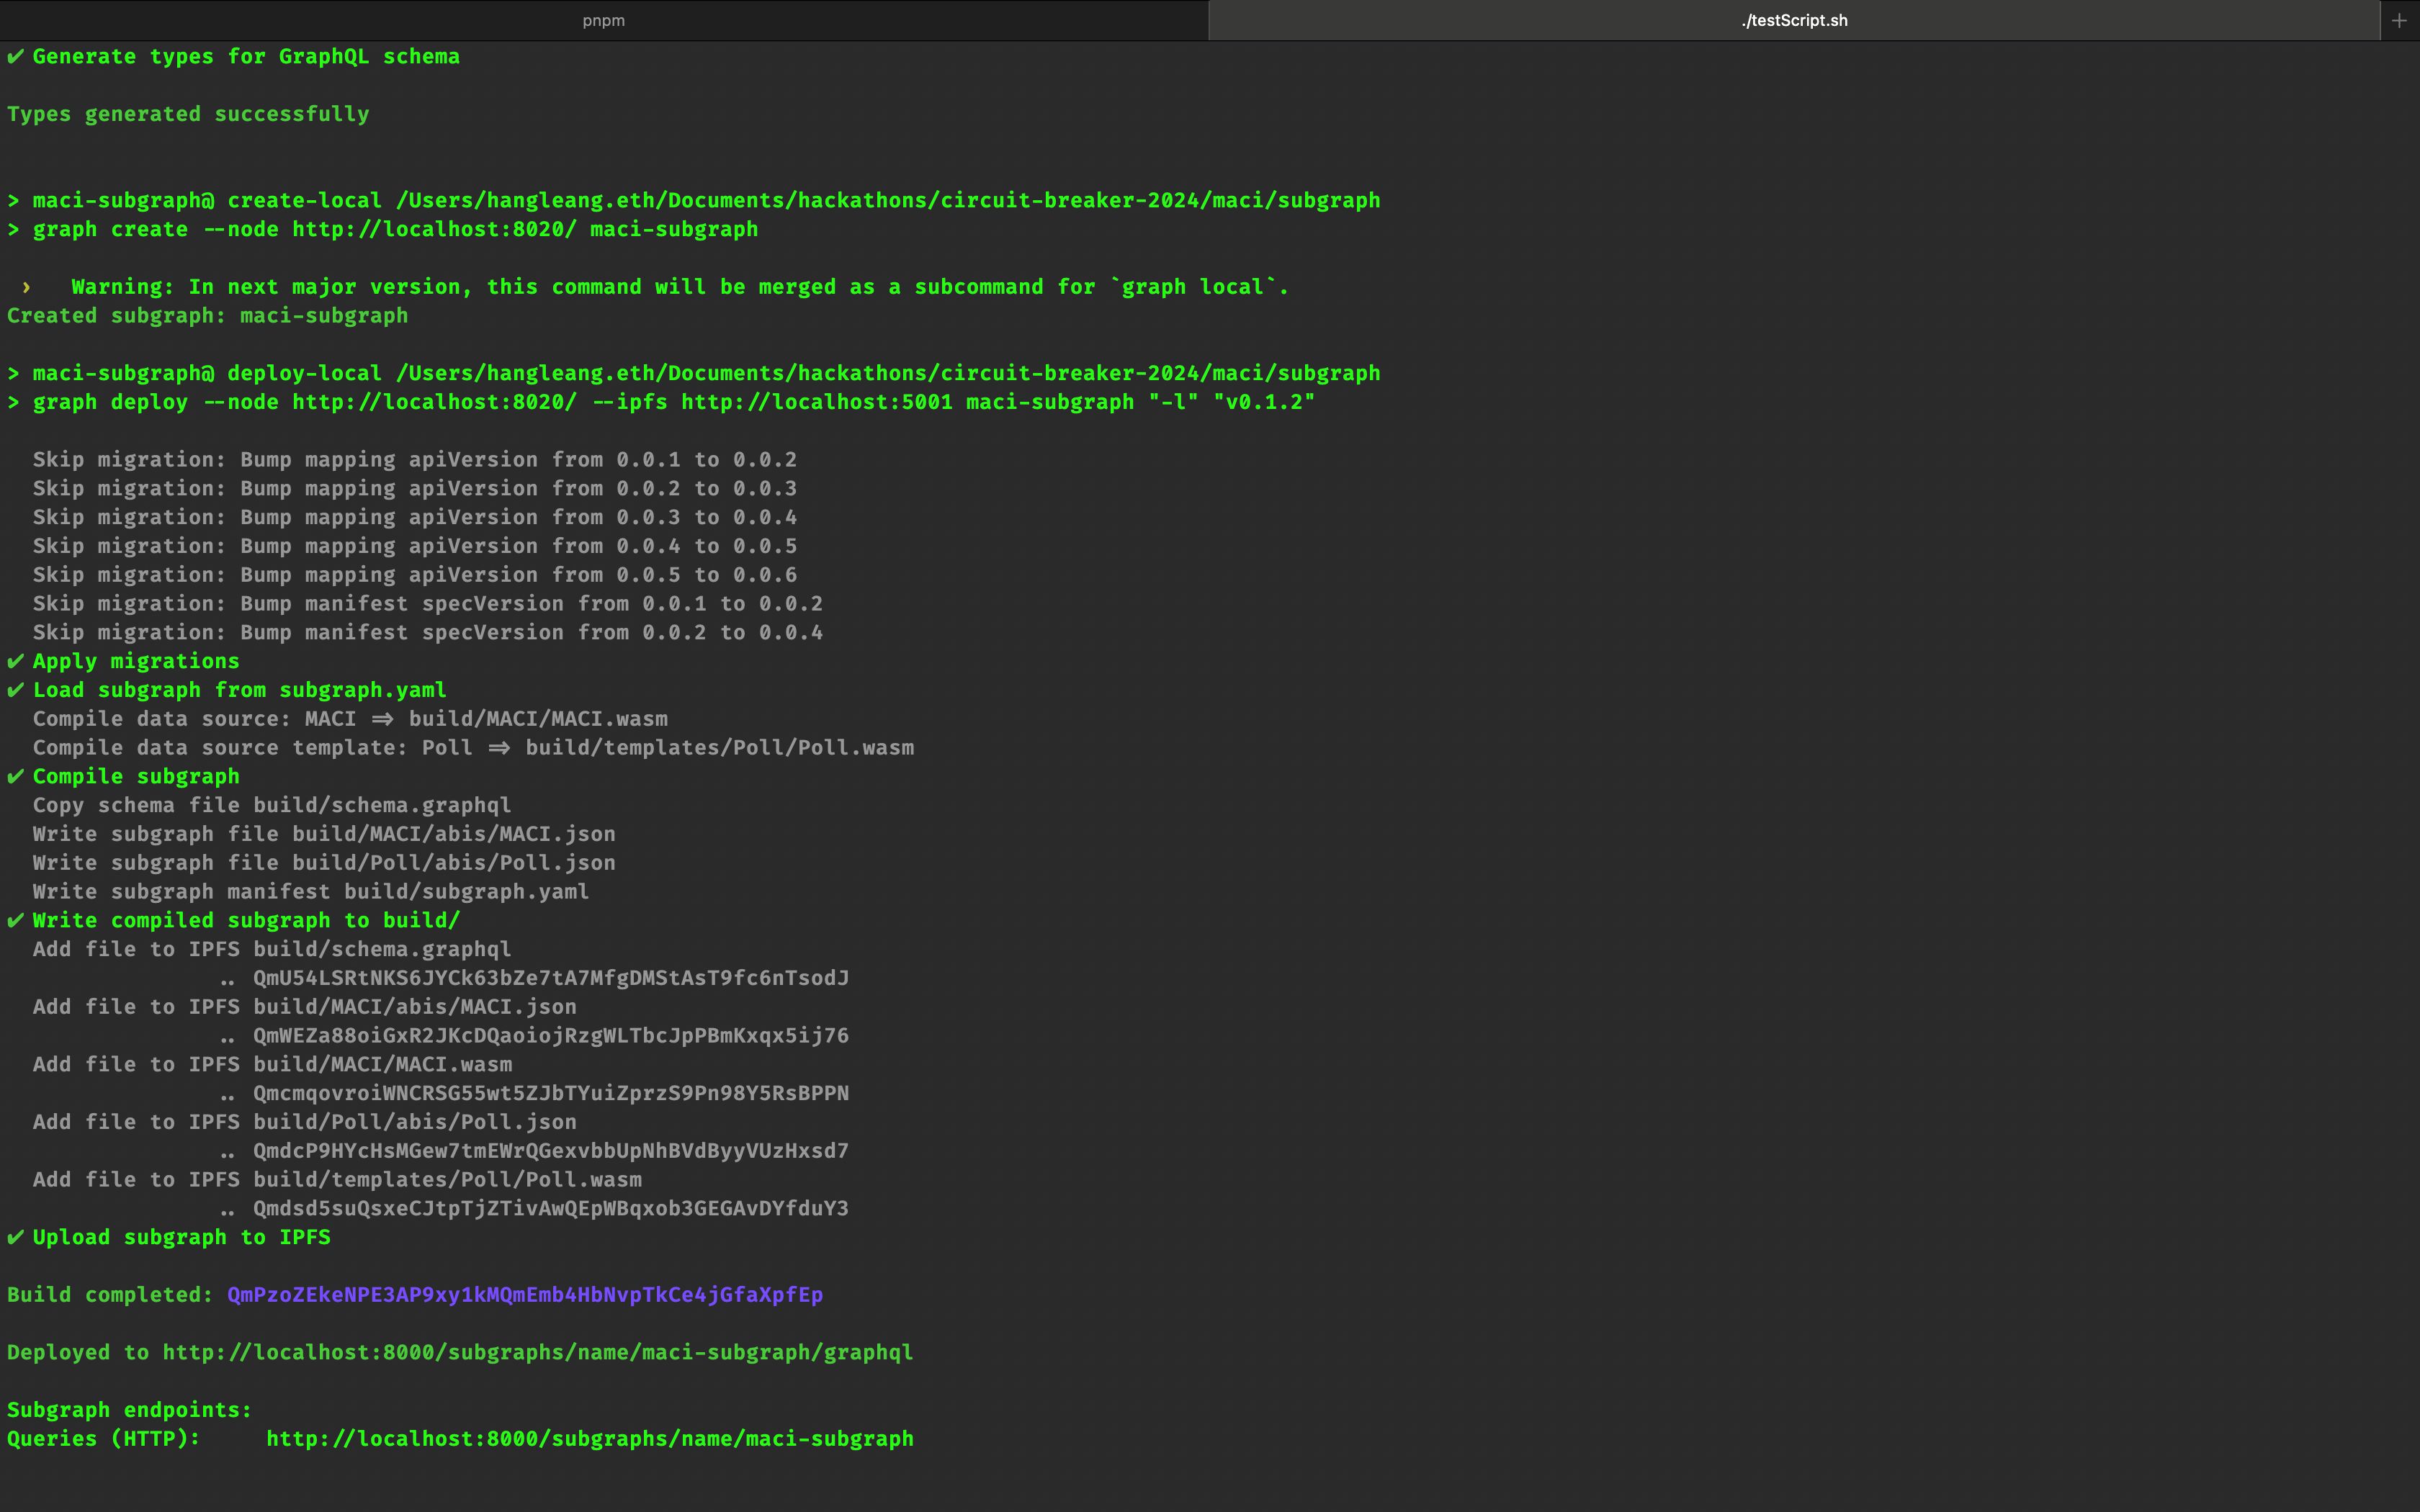The image size is (2420, 1512).
Task: Open a new terminal tab with plus
Action: tap(2399, 20)
